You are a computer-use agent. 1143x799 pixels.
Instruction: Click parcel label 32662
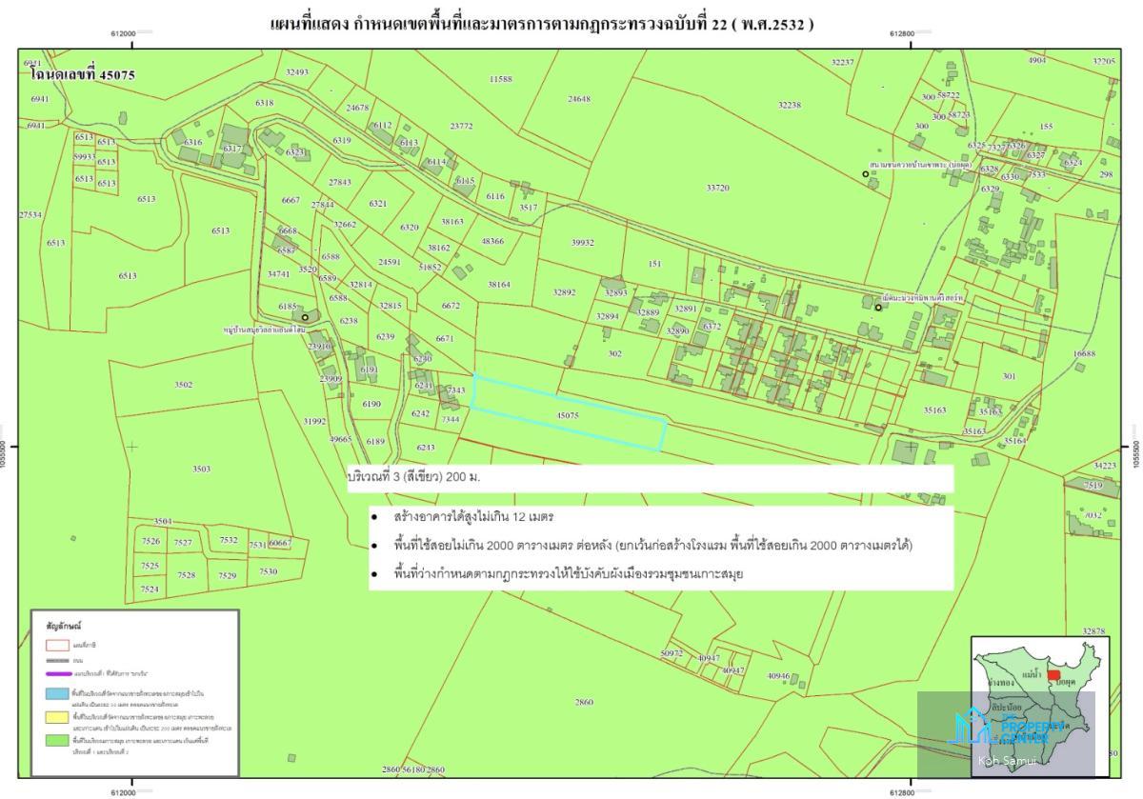click(x=345, y=225)
